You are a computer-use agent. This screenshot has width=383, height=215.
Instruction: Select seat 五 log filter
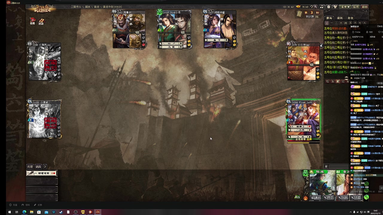click(351, 23)
